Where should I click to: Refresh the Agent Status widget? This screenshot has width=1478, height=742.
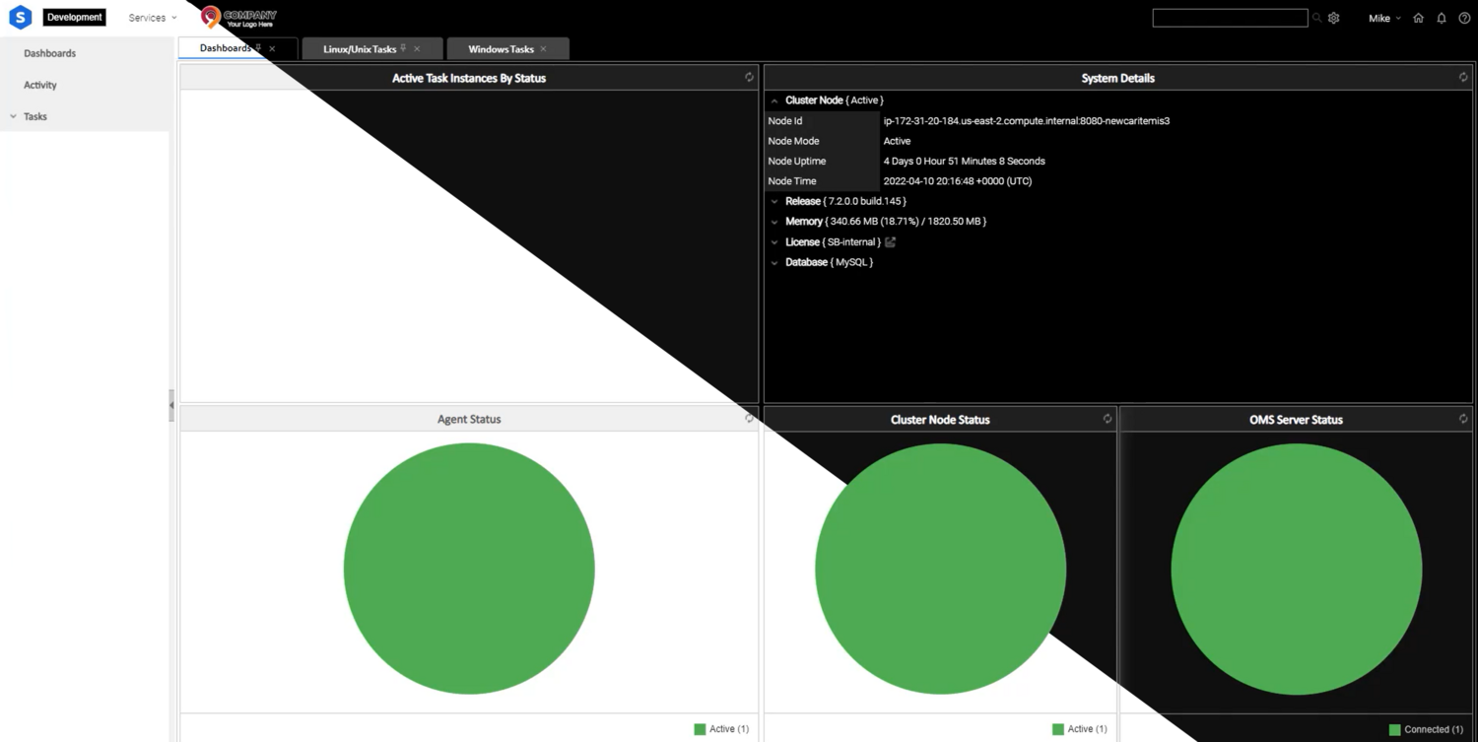[x=749, y=419]
